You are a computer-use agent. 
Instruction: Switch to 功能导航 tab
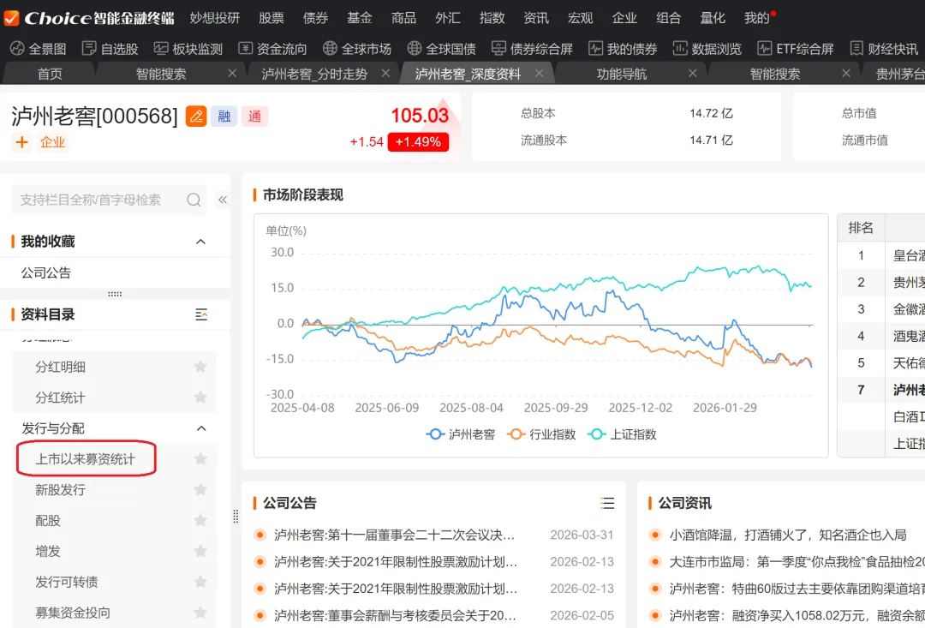tap(622, 74)
